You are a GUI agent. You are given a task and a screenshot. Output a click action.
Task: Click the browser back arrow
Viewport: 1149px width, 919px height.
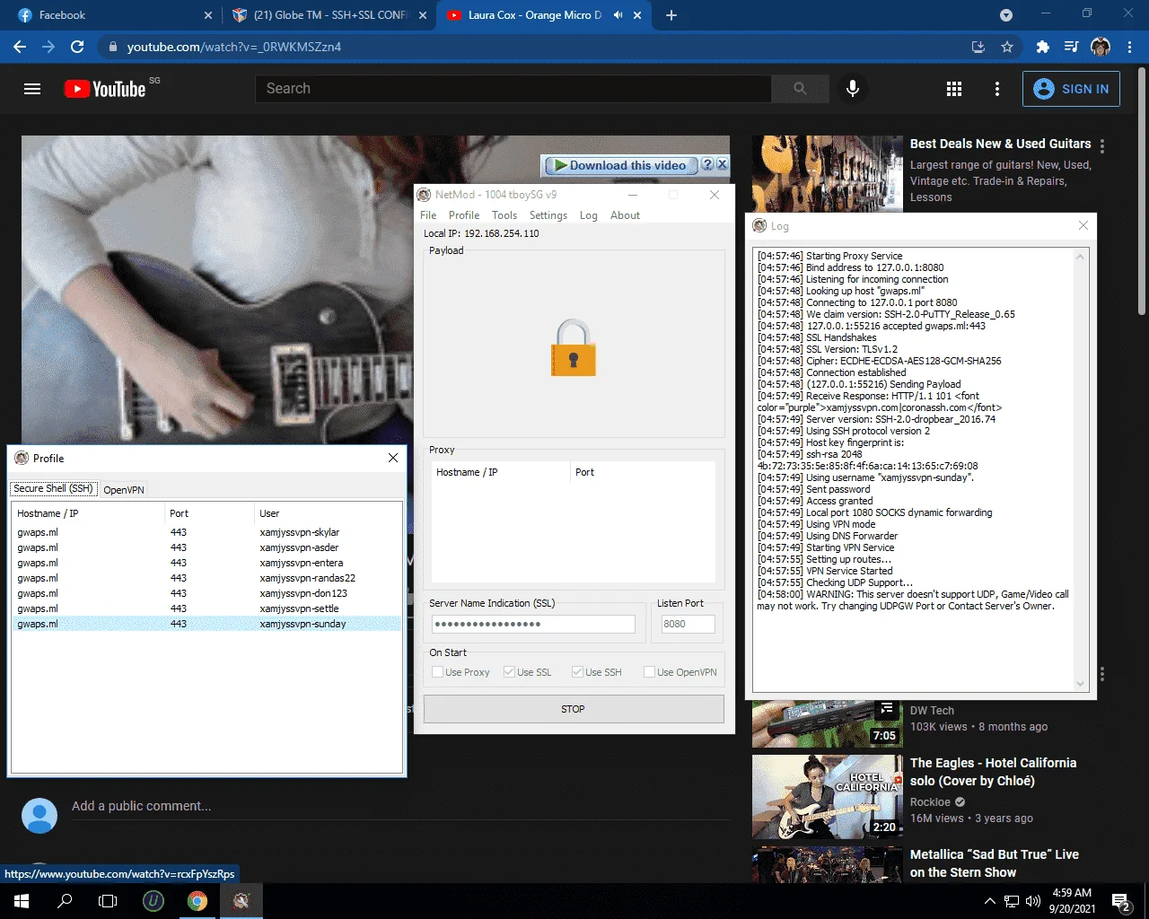[x=20, y=47]
